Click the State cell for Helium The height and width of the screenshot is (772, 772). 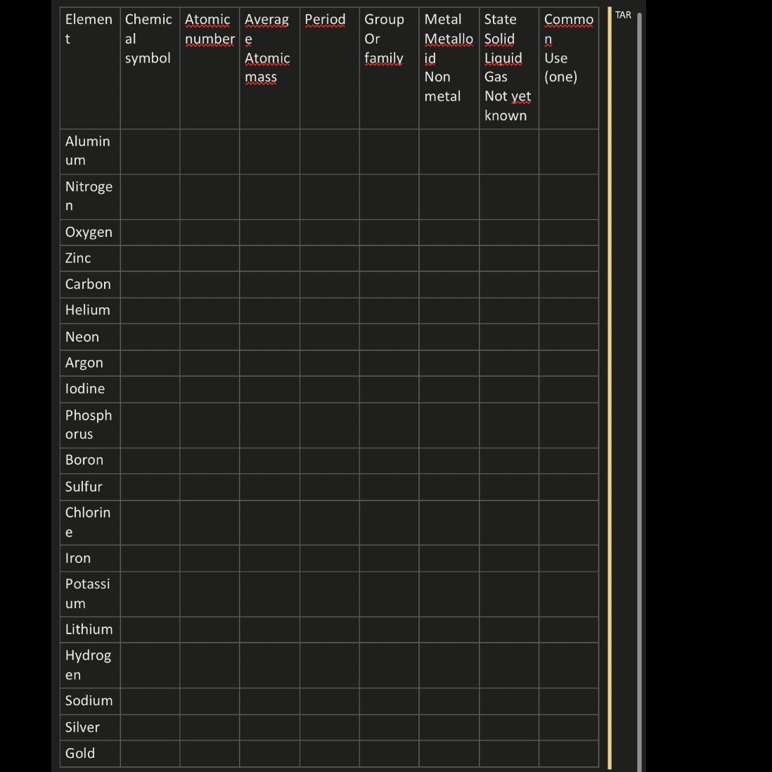(x=509, y=311)
